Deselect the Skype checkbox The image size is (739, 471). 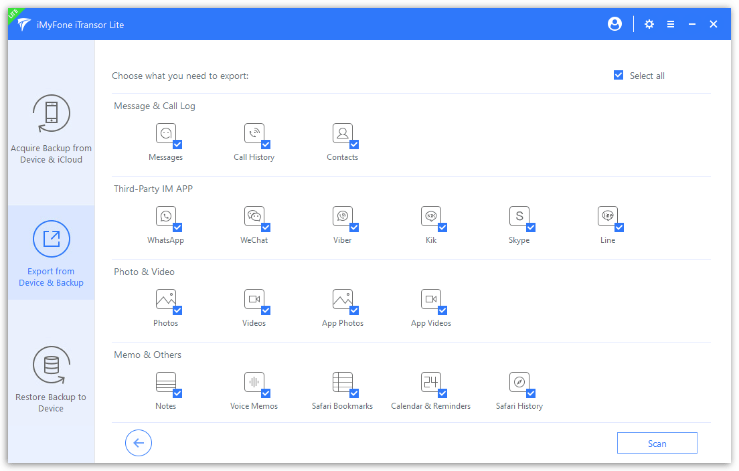coord(531,227)
